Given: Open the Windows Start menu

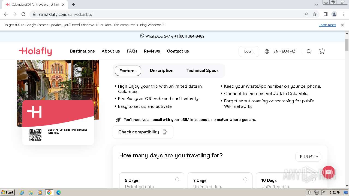Looking at the screenshot, I should pyautogui.click(x=7, y=192).
